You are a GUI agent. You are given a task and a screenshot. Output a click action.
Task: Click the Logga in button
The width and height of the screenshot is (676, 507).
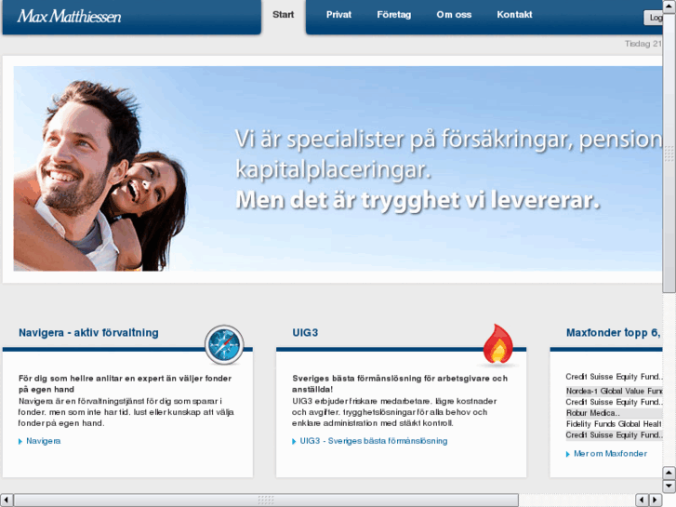click(654, 18)
